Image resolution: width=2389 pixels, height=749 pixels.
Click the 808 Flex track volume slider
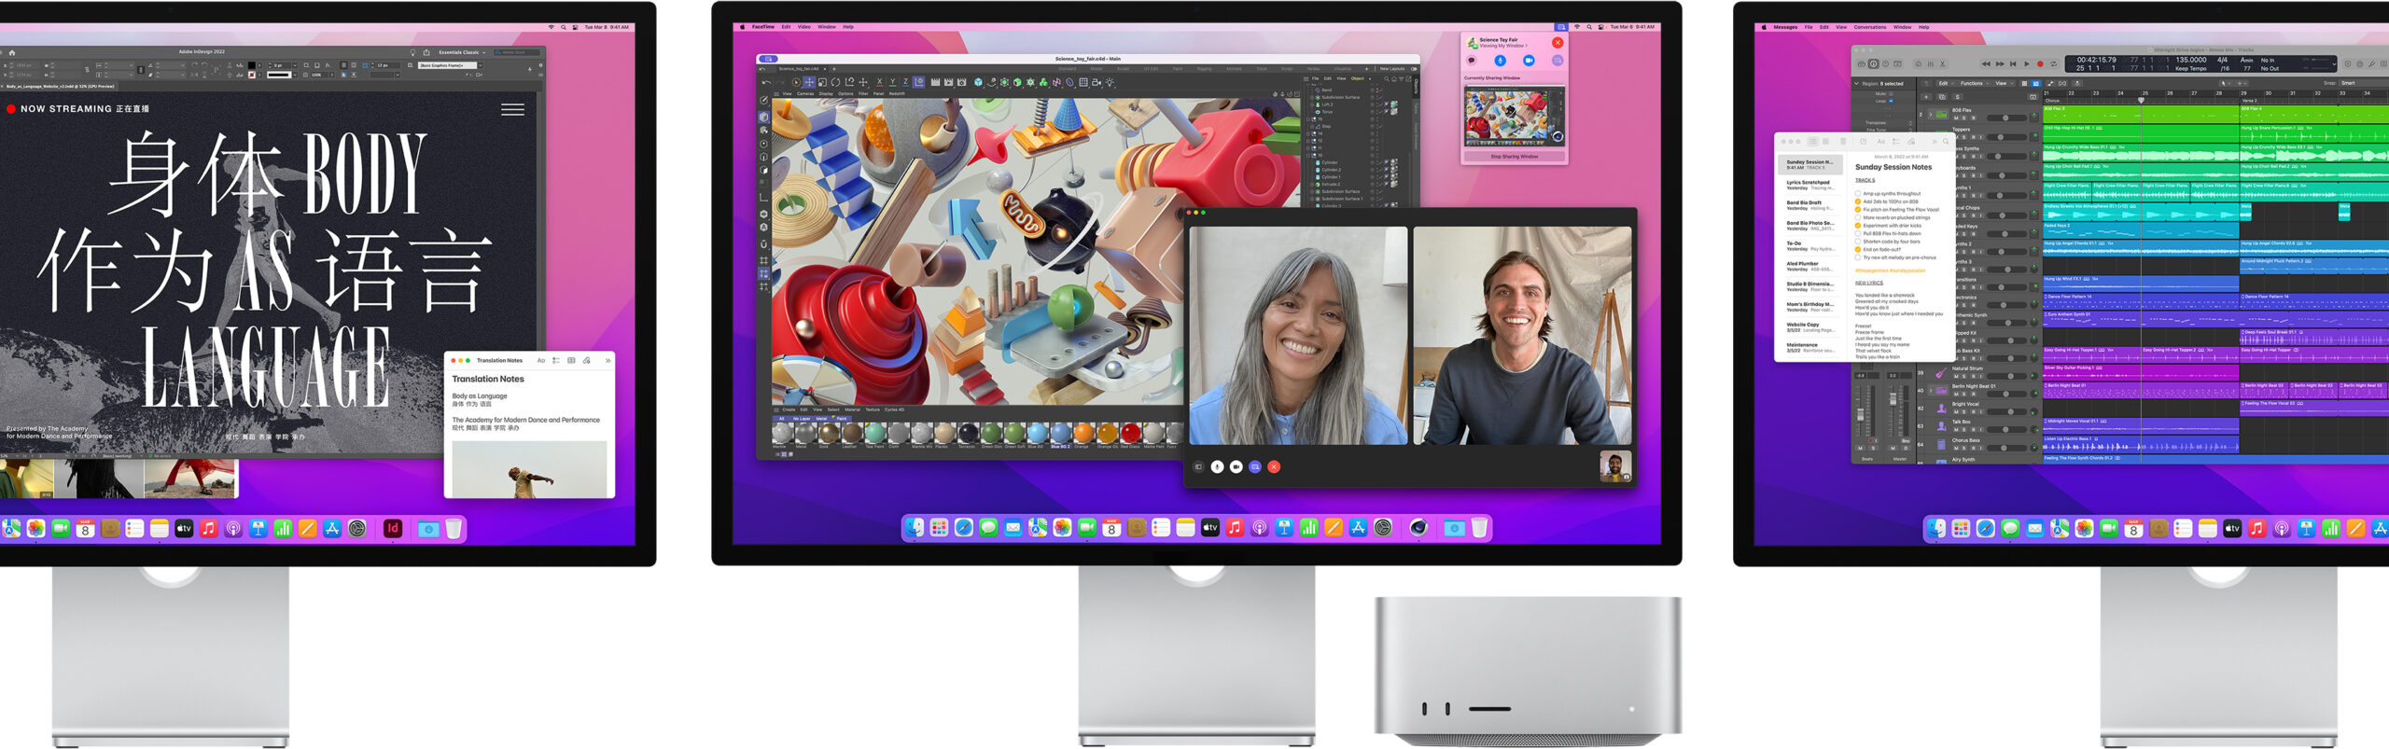[x=2006, y=118]
